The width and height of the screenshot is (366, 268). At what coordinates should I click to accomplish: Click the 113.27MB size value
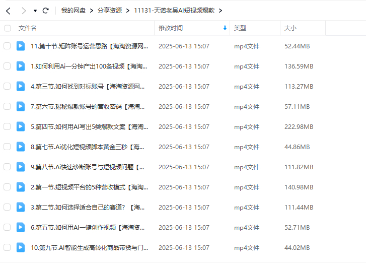pos(299,87)
